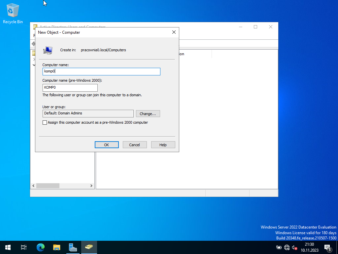
Task: Click Active Directory Users and Computers taskbar icon
Action: point(89,247)
